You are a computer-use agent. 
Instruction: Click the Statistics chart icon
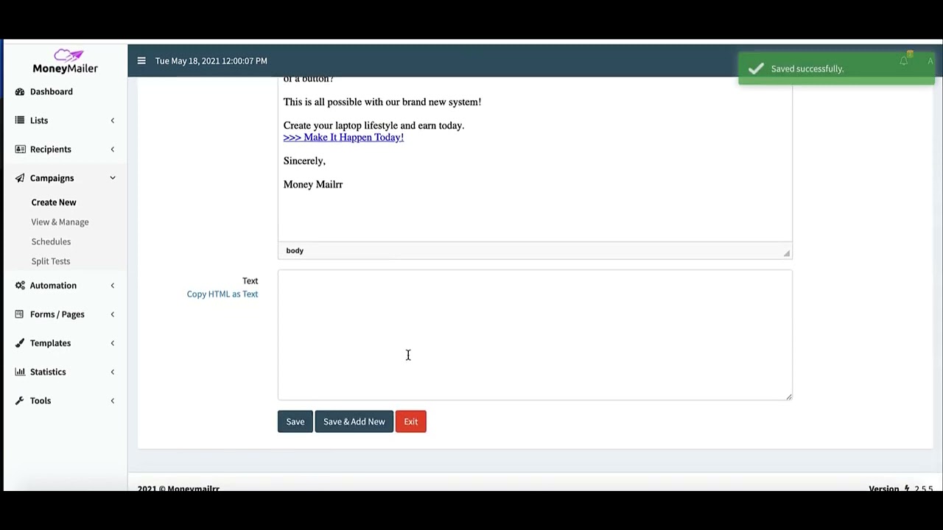tap(20, 372)
